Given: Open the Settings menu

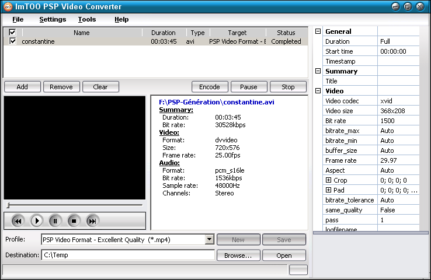Looking at the screenshot, I should coord(53,19).
